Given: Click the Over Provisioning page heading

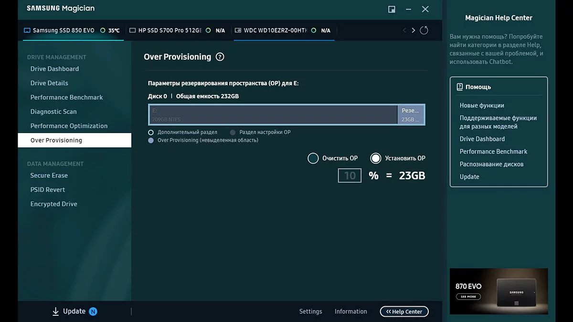Looking at the screenshot, I should click(x=177, y=57).
